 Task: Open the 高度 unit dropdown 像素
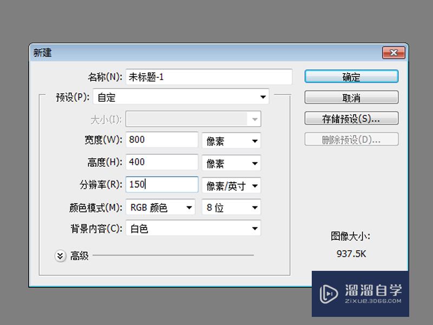[232, 164]
